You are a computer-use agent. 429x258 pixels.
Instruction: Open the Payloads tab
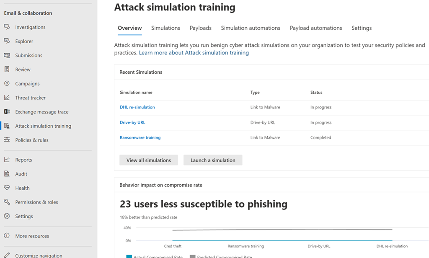pyautogui.click(x=200, y=28)
